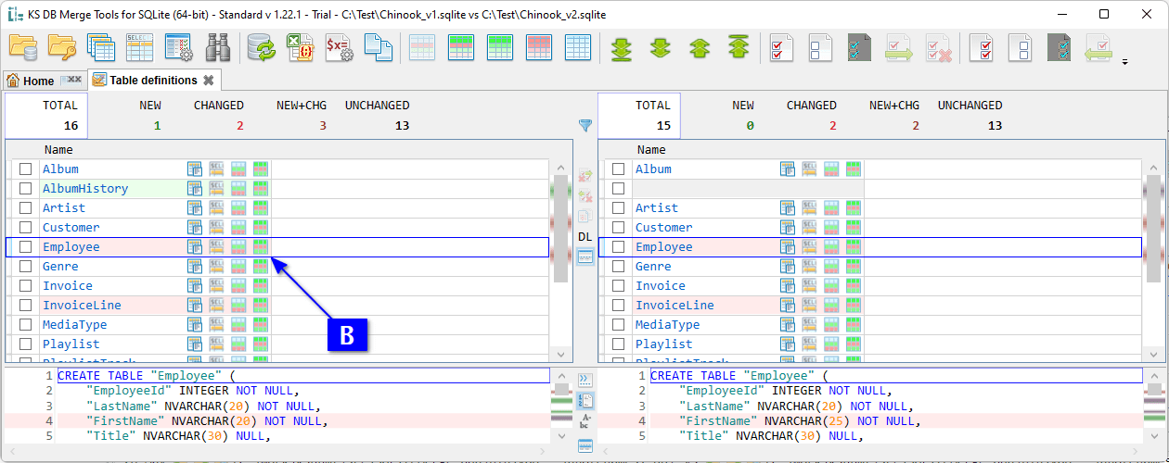
Task: Click left list scrollbar down arrow
Action: pyautogui.click(x=561, y=355)
